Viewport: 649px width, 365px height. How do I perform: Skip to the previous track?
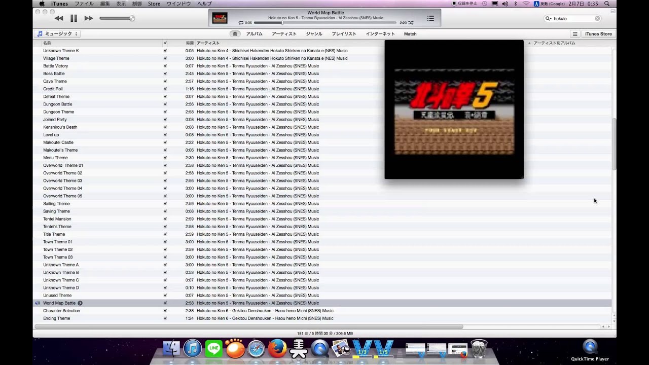tap(59, 18)
